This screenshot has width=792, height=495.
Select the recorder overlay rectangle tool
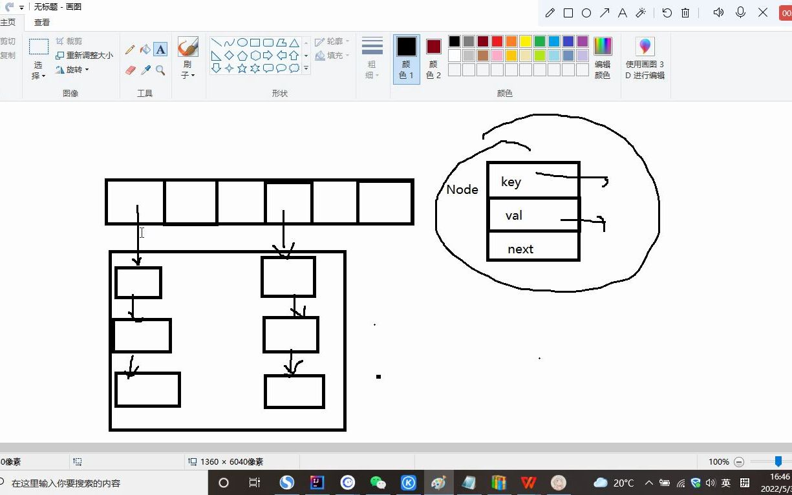[568, 13]
